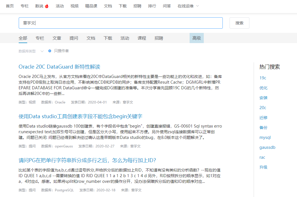Click the 搜索 search button

click(x=239, y=23)
